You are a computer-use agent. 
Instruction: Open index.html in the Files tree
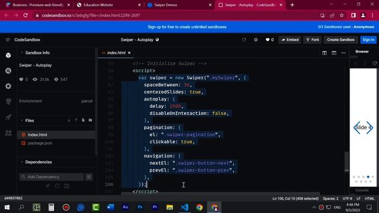click(x=56, y=135)
